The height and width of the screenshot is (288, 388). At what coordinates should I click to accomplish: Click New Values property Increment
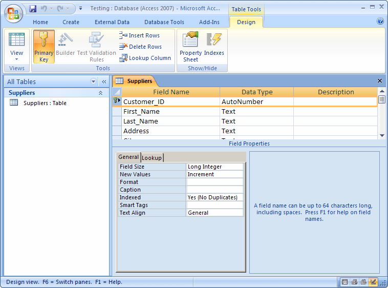tap(214, 174)
